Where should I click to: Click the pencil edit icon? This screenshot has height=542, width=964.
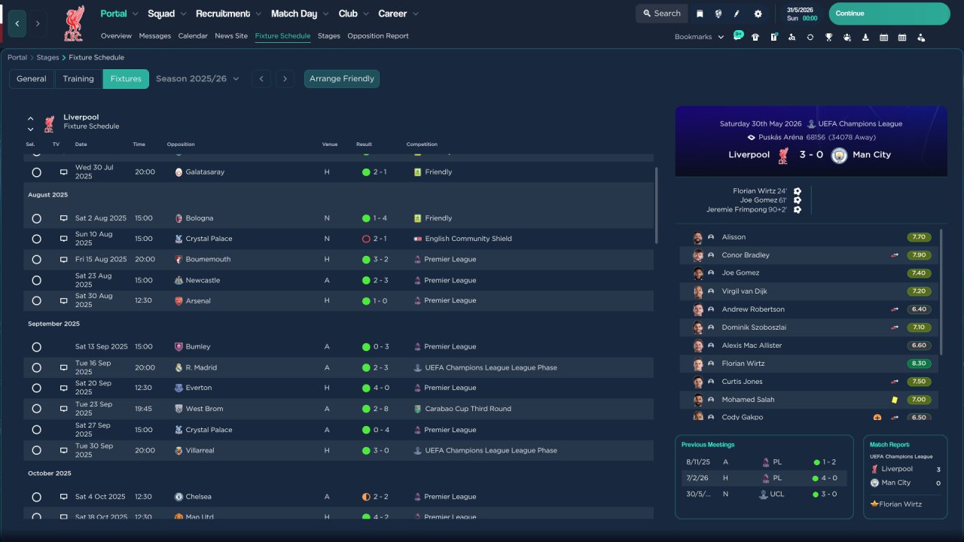[737, 14]
